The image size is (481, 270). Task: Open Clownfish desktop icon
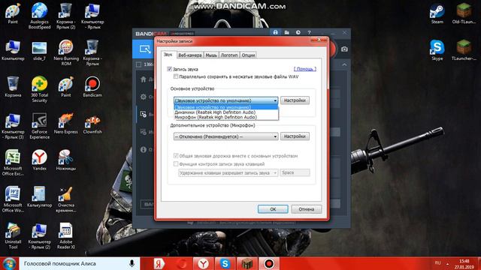point(92,123)
